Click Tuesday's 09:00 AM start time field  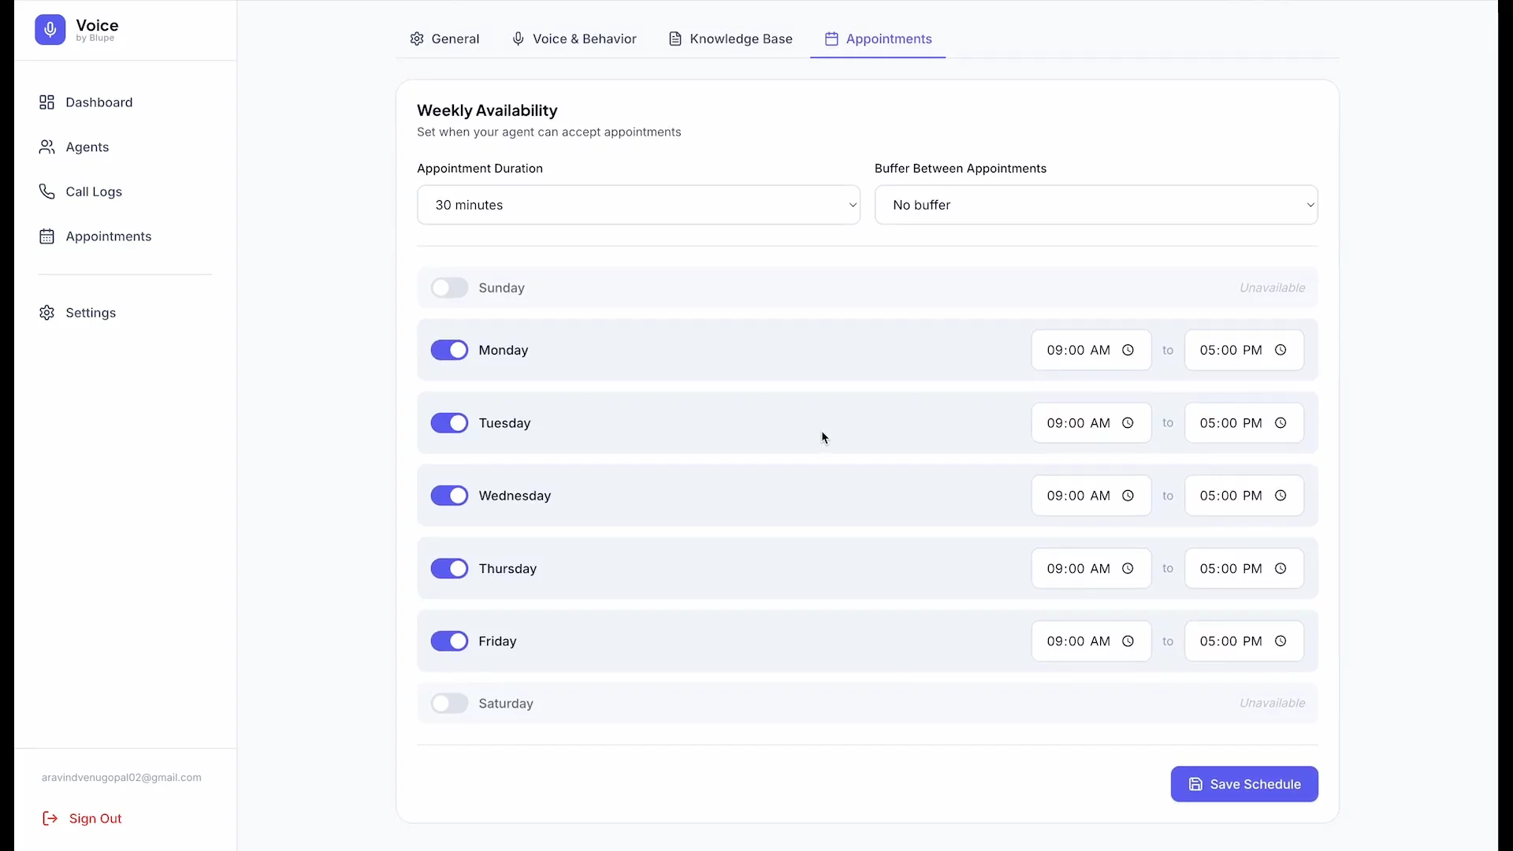pyautogui.click(x=1078, y=423)
